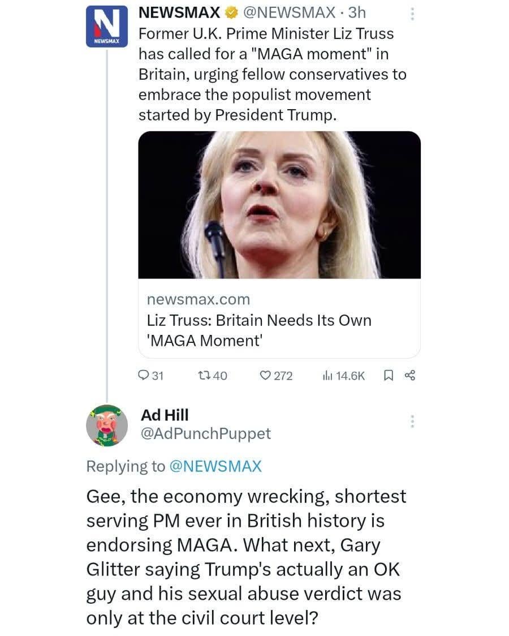
Task: Open 'Britain Needs Its Own MAGA Moment' headline
Action: [x=259, y=330]
